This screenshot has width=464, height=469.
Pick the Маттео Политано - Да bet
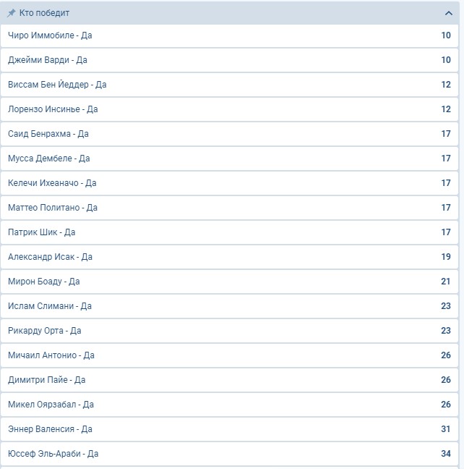coord(229,208)
